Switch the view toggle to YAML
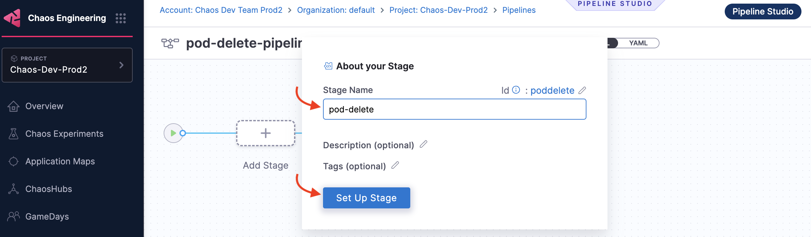811x237 pixels. coord(638,43)
